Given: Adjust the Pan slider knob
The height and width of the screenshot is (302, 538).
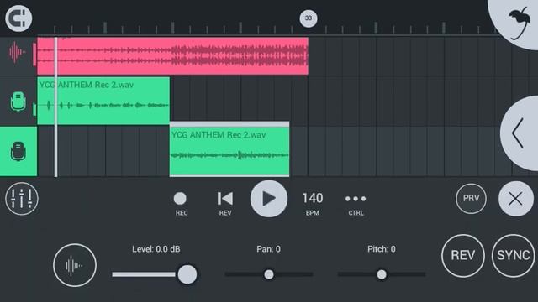Looking at the screenshot, I should (269, 274).
